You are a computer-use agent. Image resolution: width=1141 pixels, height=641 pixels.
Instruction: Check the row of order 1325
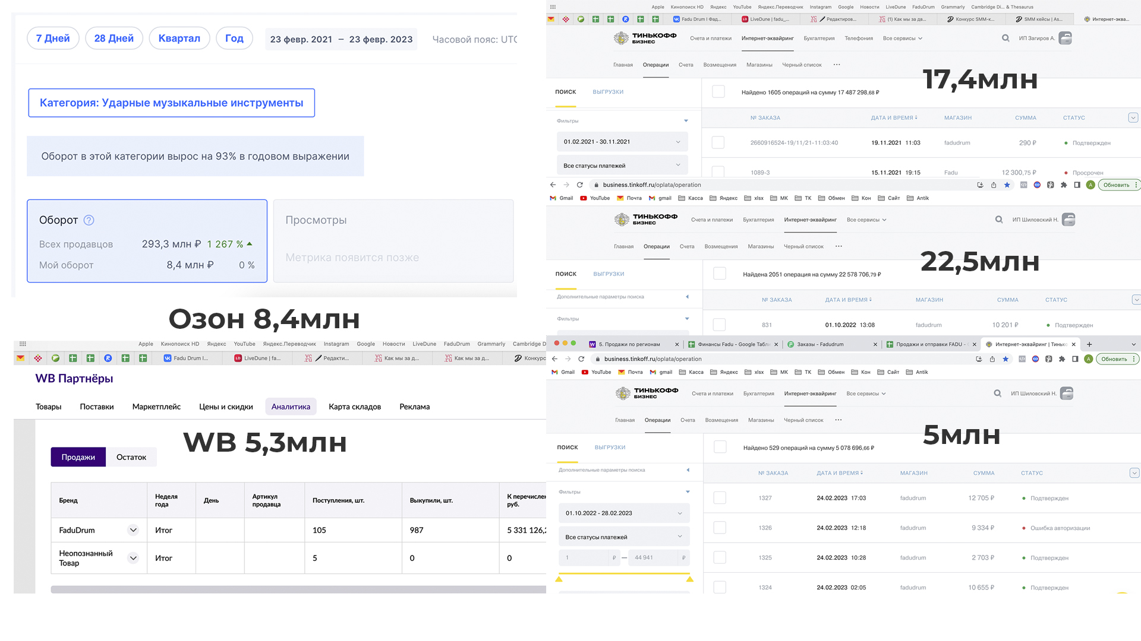pos(720,557)
